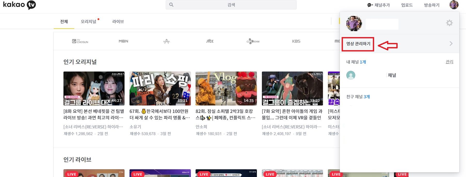Open the Kakao TV home logo

tap(19, 5)
